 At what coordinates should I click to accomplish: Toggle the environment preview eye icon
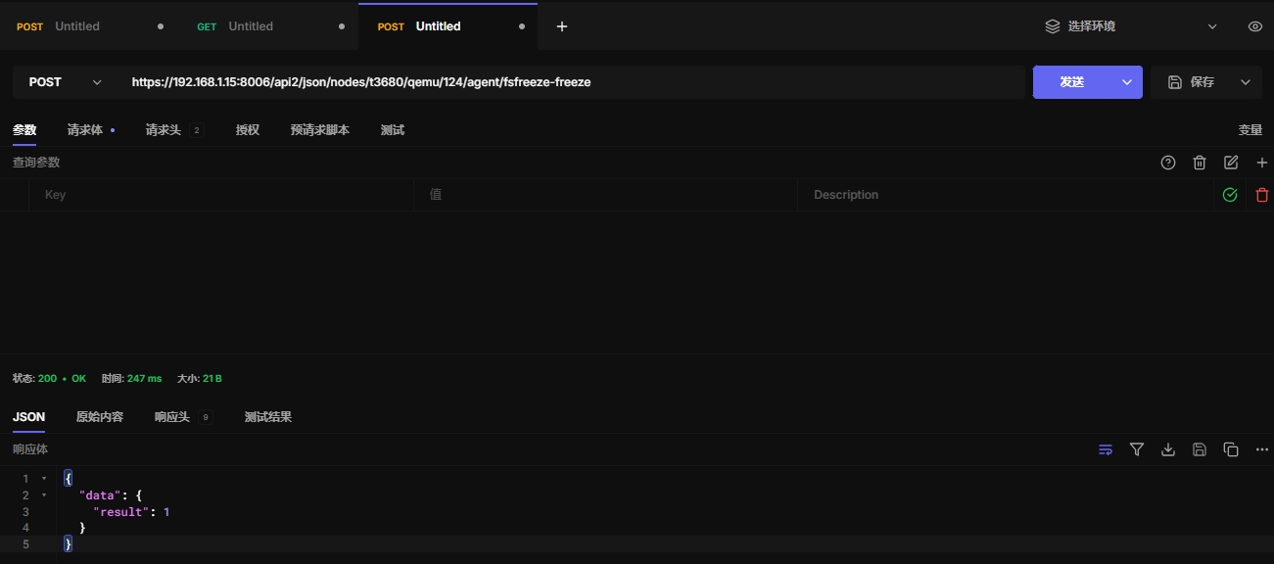[x=1254, y=26]
